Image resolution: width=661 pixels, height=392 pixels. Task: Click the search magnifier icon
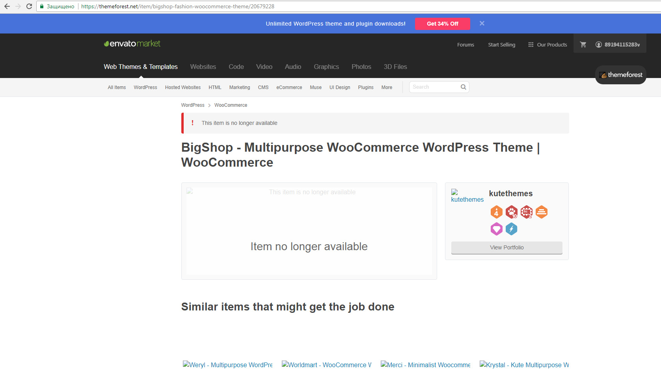click(464, 87)
